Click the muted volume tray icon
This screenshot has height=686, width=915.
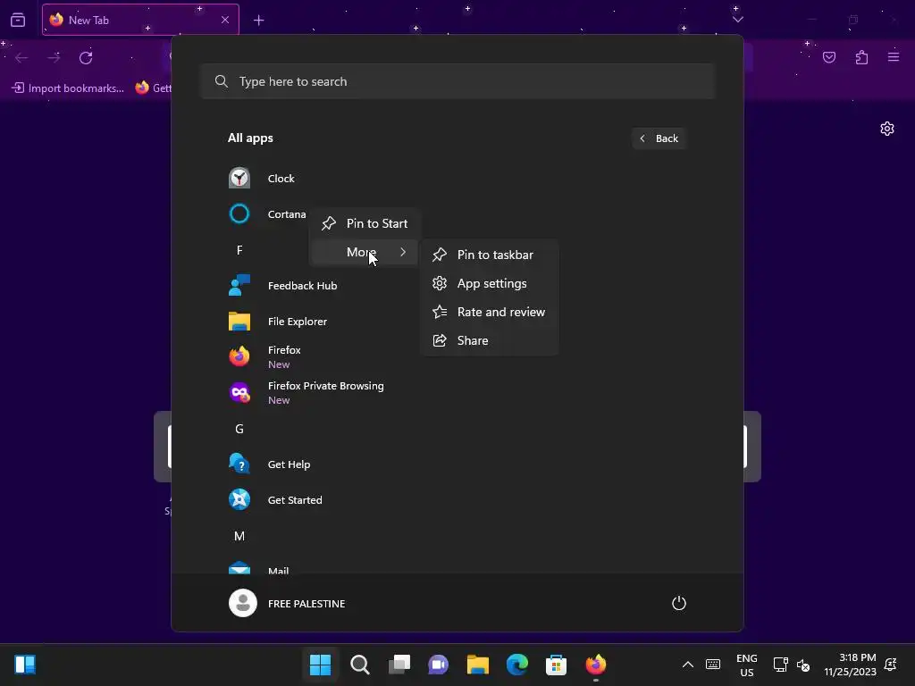[803, 665]
